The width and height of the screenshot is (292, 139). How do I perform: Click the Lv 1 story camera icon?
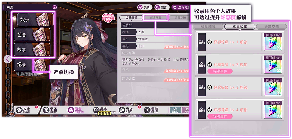202,42
